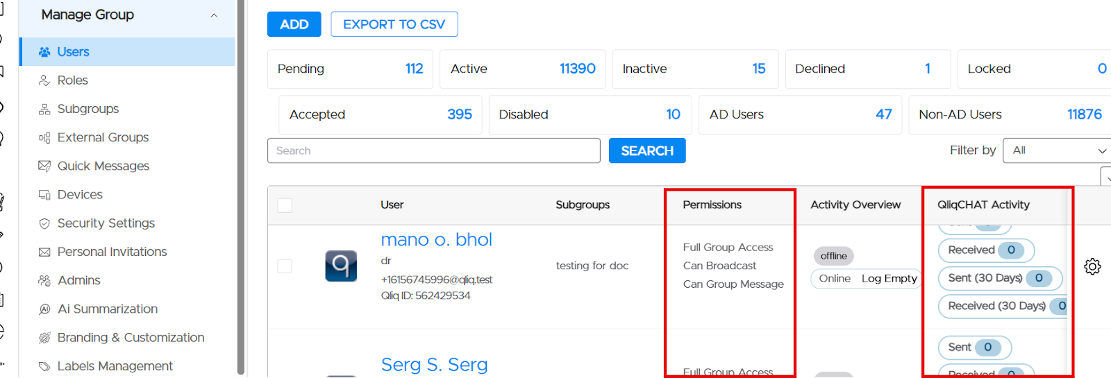Click mano o. bhol's Qliq avatar
The image size is (1111, 378).
341,266
